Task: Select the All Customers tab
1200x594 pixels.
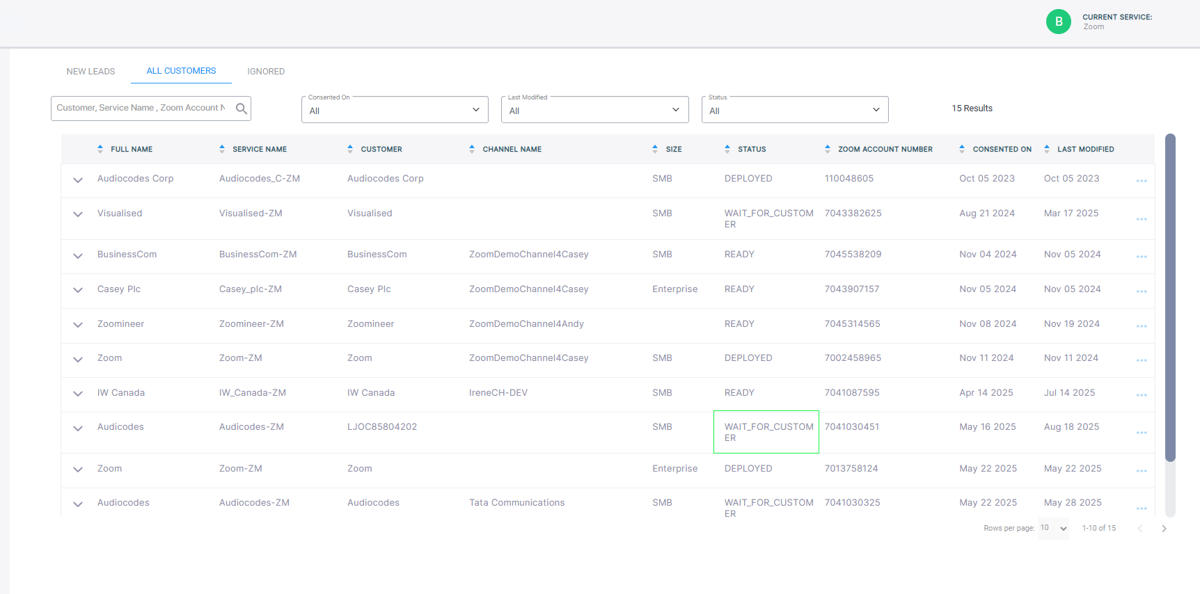Action: pyautogui.click(x=181, y=71)
